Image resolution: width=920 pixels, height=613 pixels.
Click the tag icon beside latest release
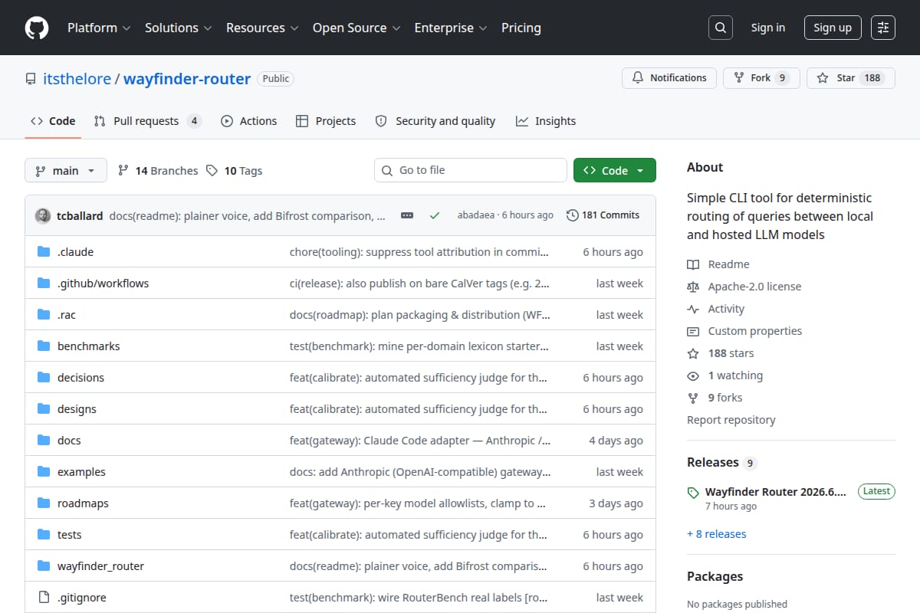point(693,493)
